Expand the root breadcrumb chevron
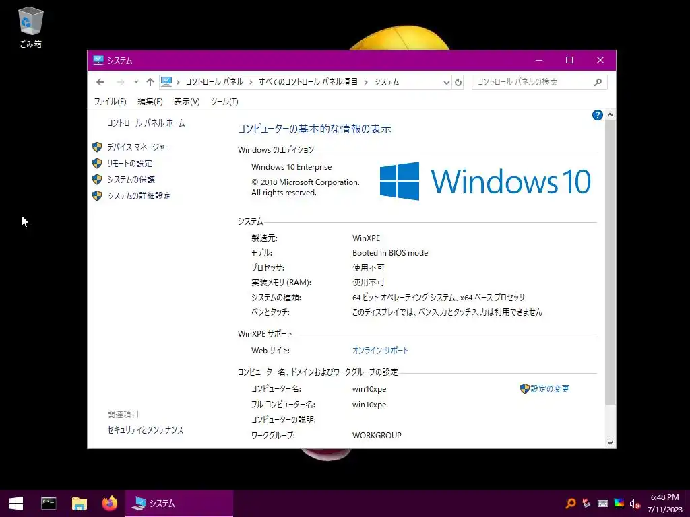The height and width of the screenshot is (517, 690). 178,82
